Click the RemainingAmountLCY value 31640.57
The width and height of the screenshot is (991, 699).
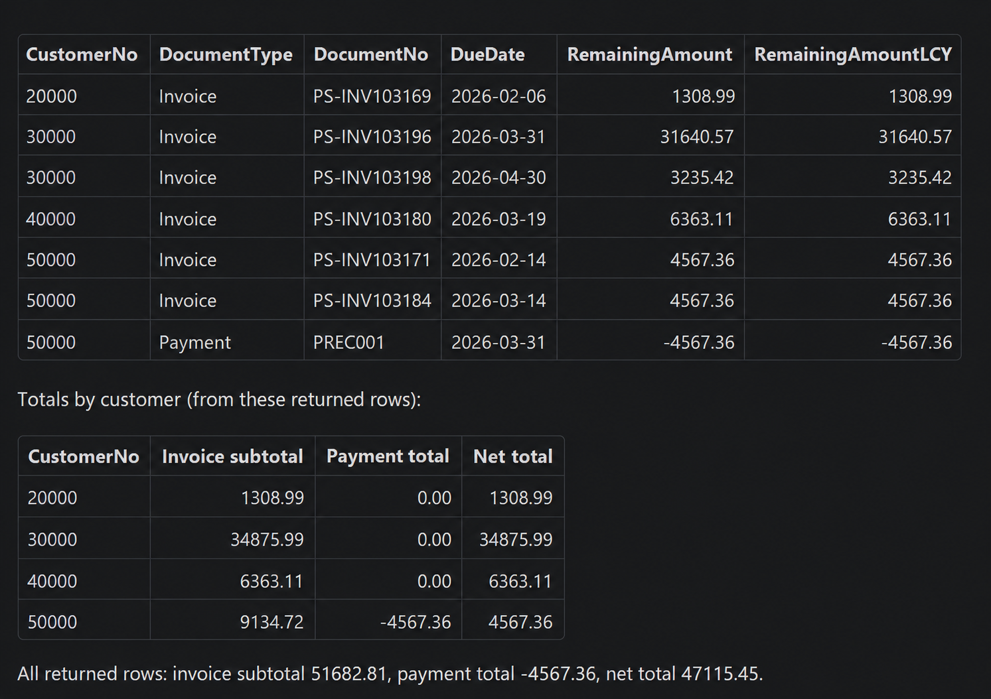click(915, 137)
